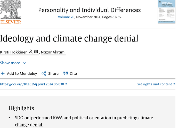The image size is (178, 128).
Task: Open the doi.org article link
Action: (32, 84)
